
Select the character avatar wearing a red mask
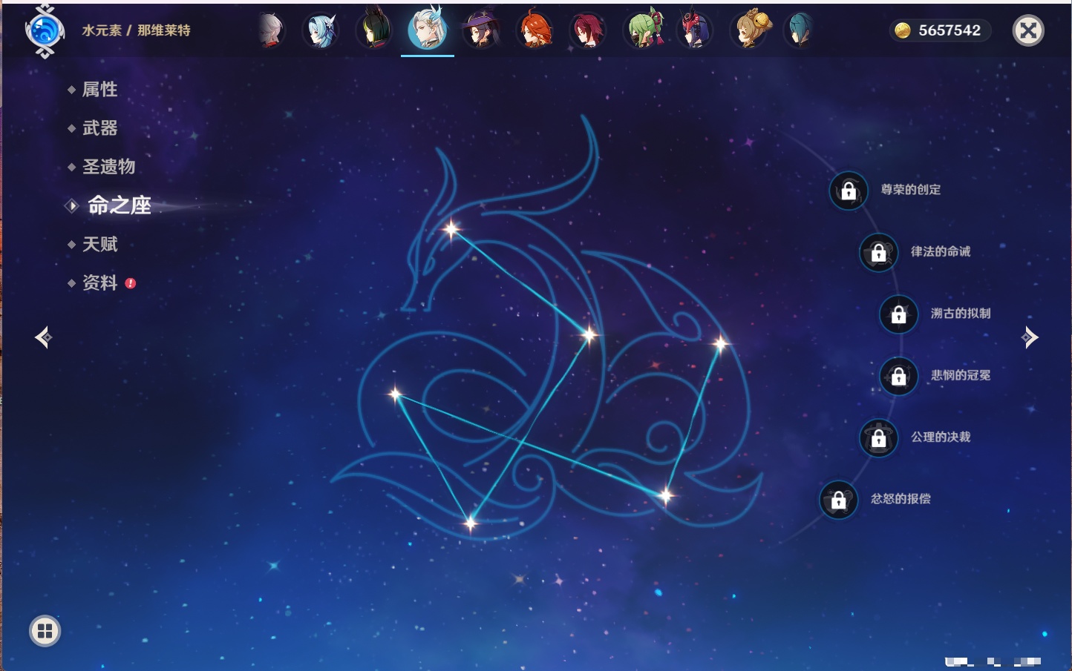695,30
